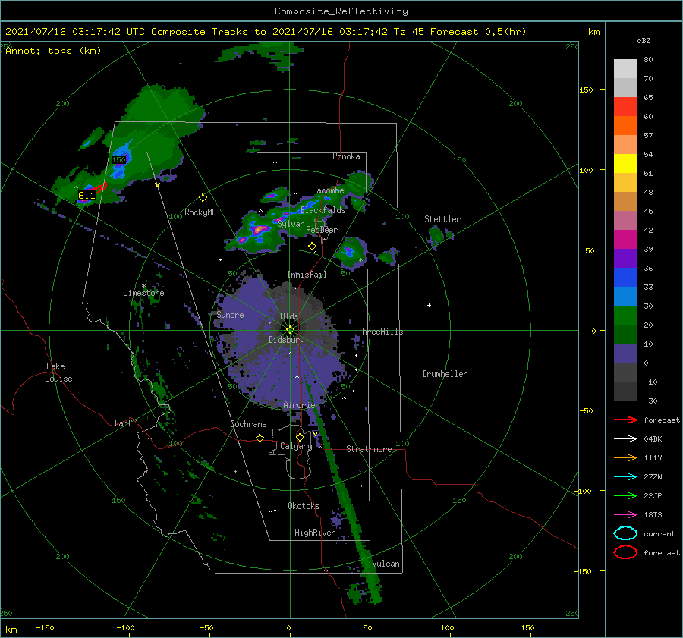Click the Drumheller city label
This screenshot has height=638, width=683.
pos(445,374)
